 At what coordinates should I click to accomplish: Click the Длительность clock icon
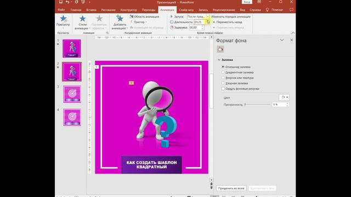pyautogui.click(x=172, y=22)
